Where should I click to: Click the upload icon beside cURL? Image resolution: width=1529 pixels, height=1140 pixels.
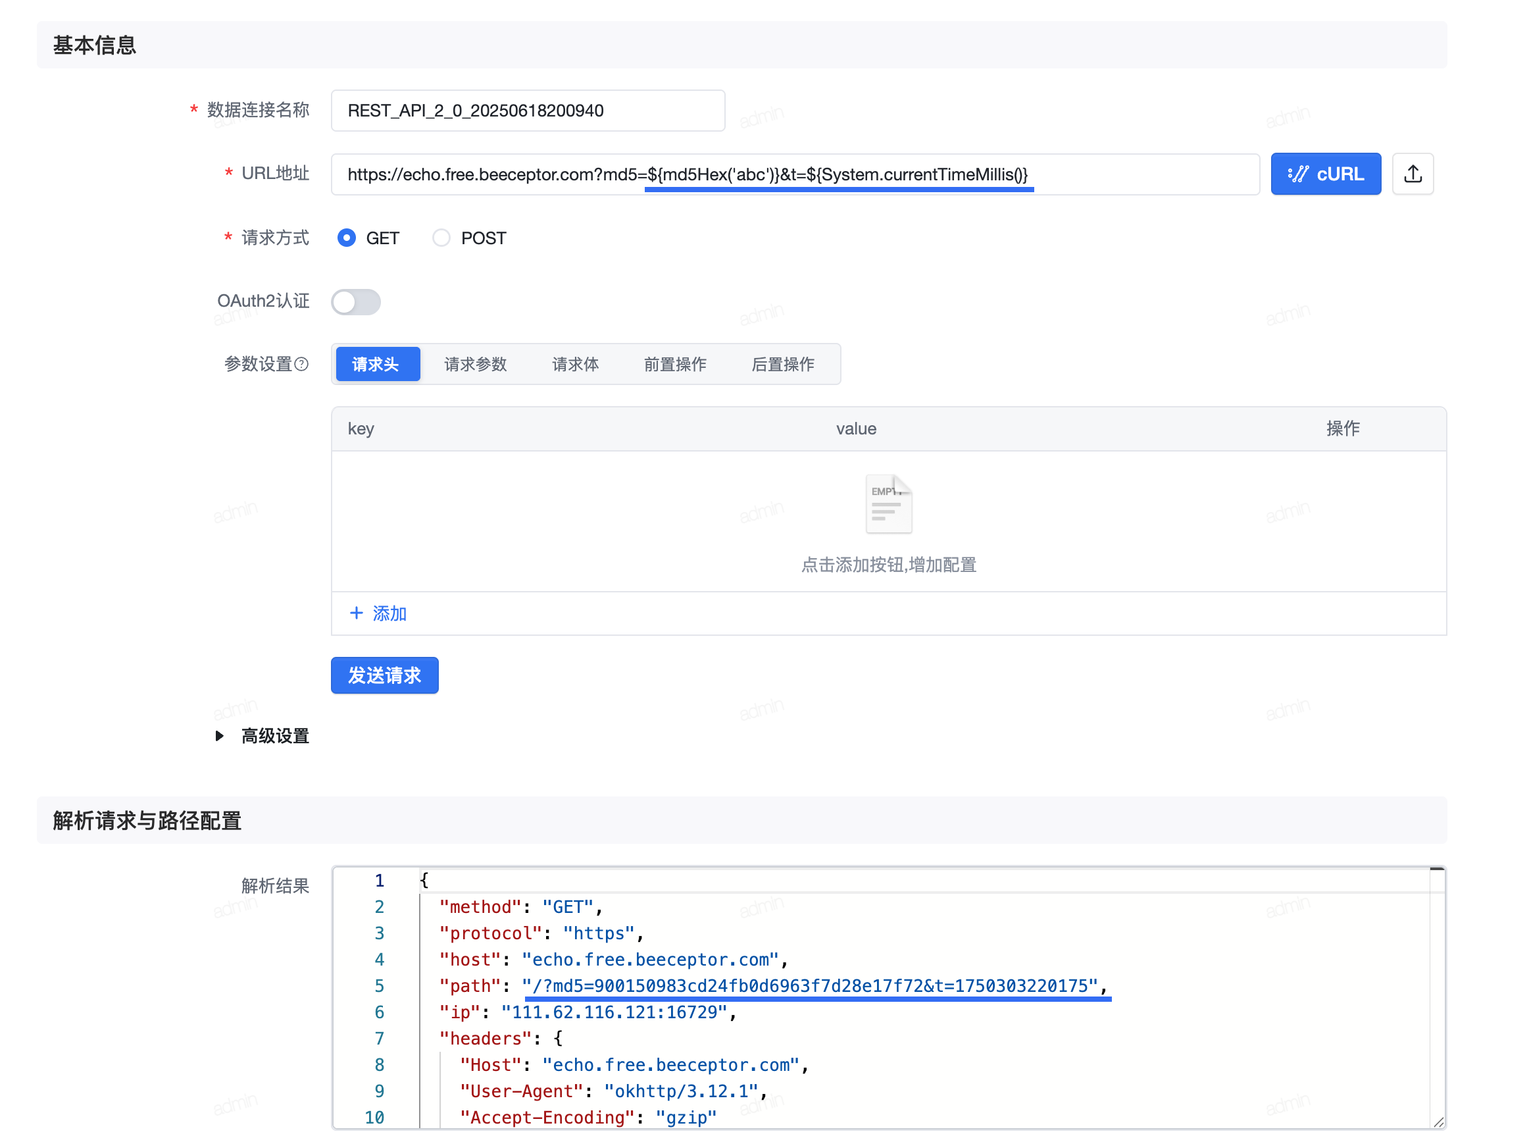[1412, 174]
